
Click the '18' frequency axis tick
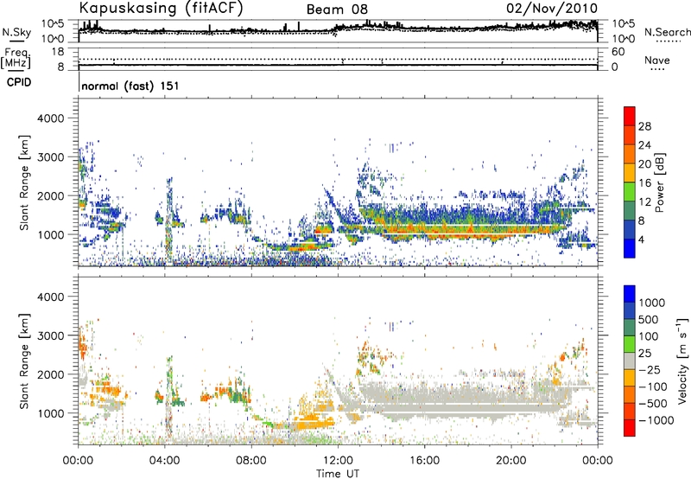click(58, 52)
